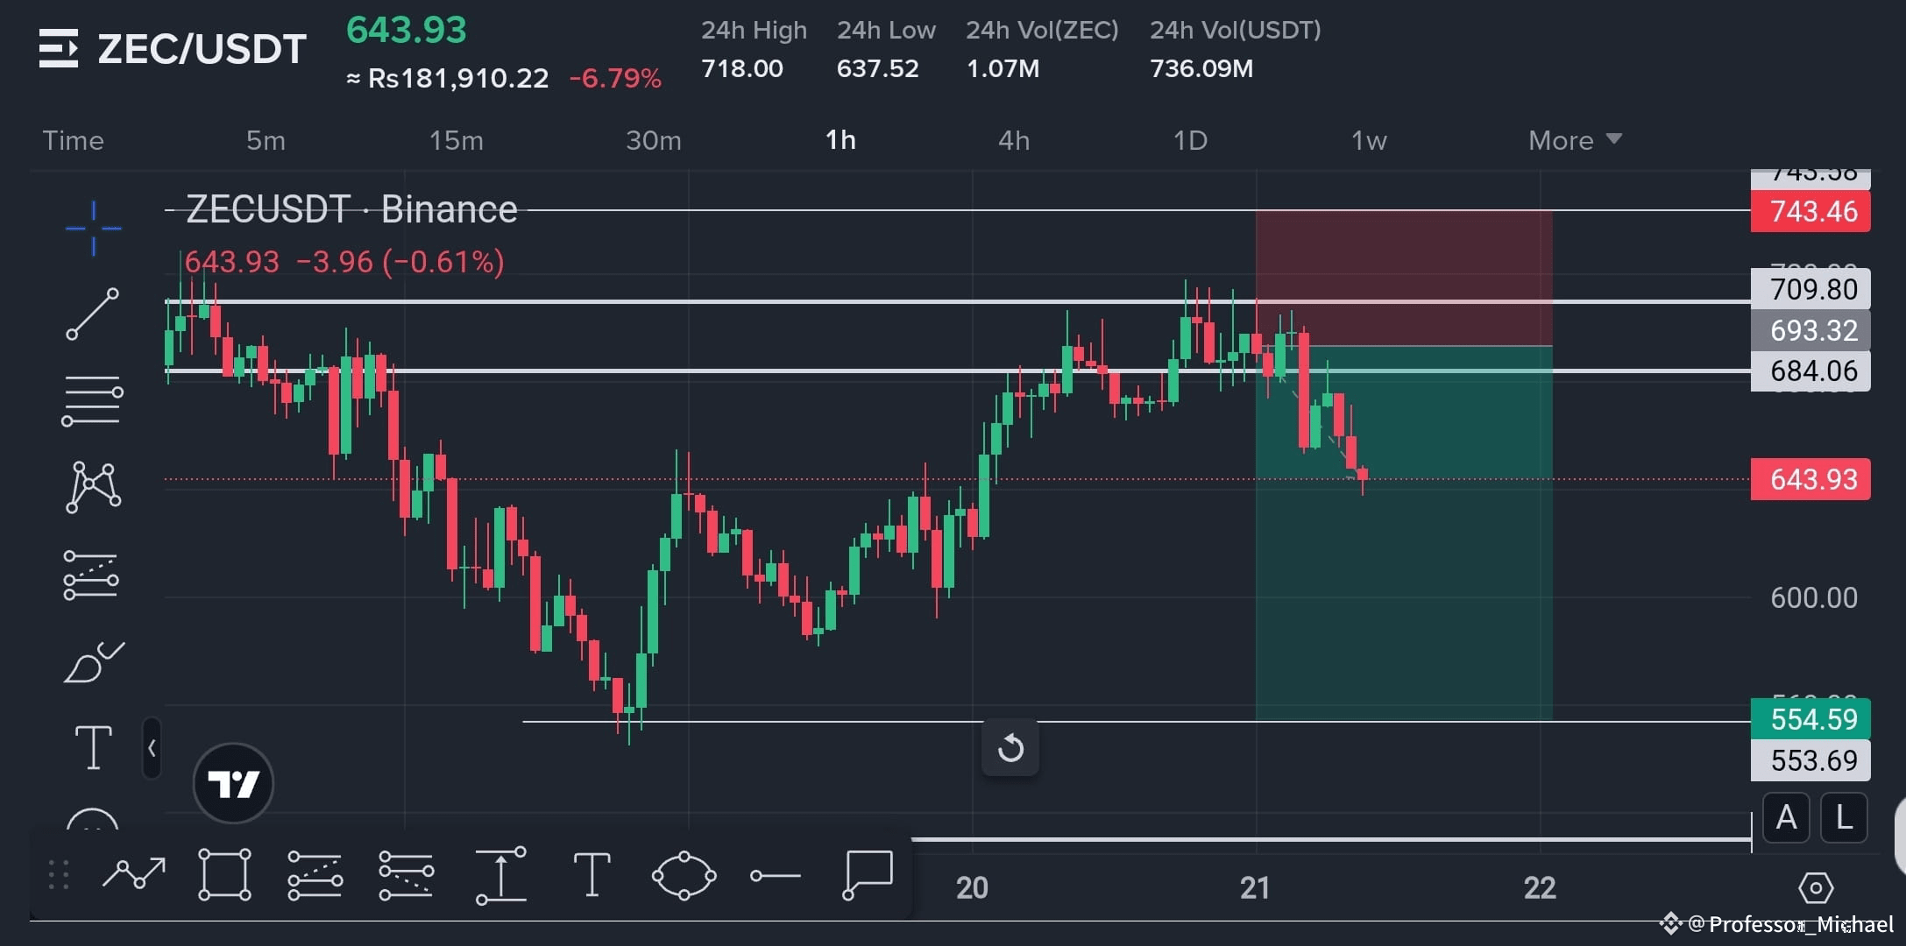Select the Time chart view
The height and width of the screenshot is (946, 1906).
coord(73,140)
